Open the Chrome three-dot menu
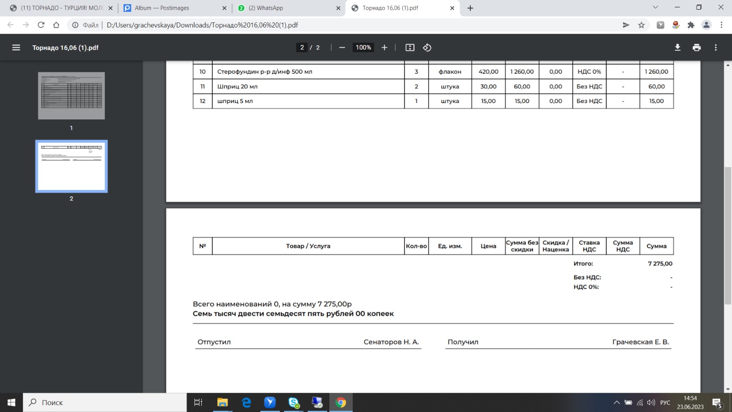This screenshot has height=412, width=732. pyautogui.click(x=721, y=25)
